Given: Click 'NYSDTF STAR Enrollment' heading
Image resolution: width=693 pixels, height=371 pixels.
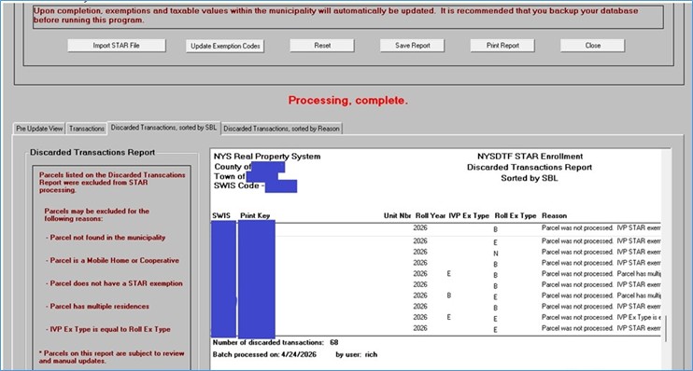Looking at the screenshot, I should click(x=530, y=157).
